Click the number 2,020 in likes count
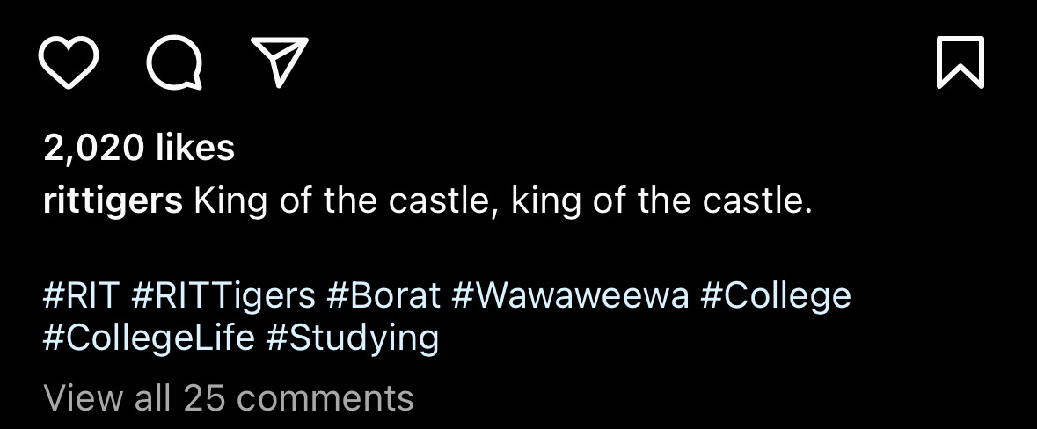 93,148
